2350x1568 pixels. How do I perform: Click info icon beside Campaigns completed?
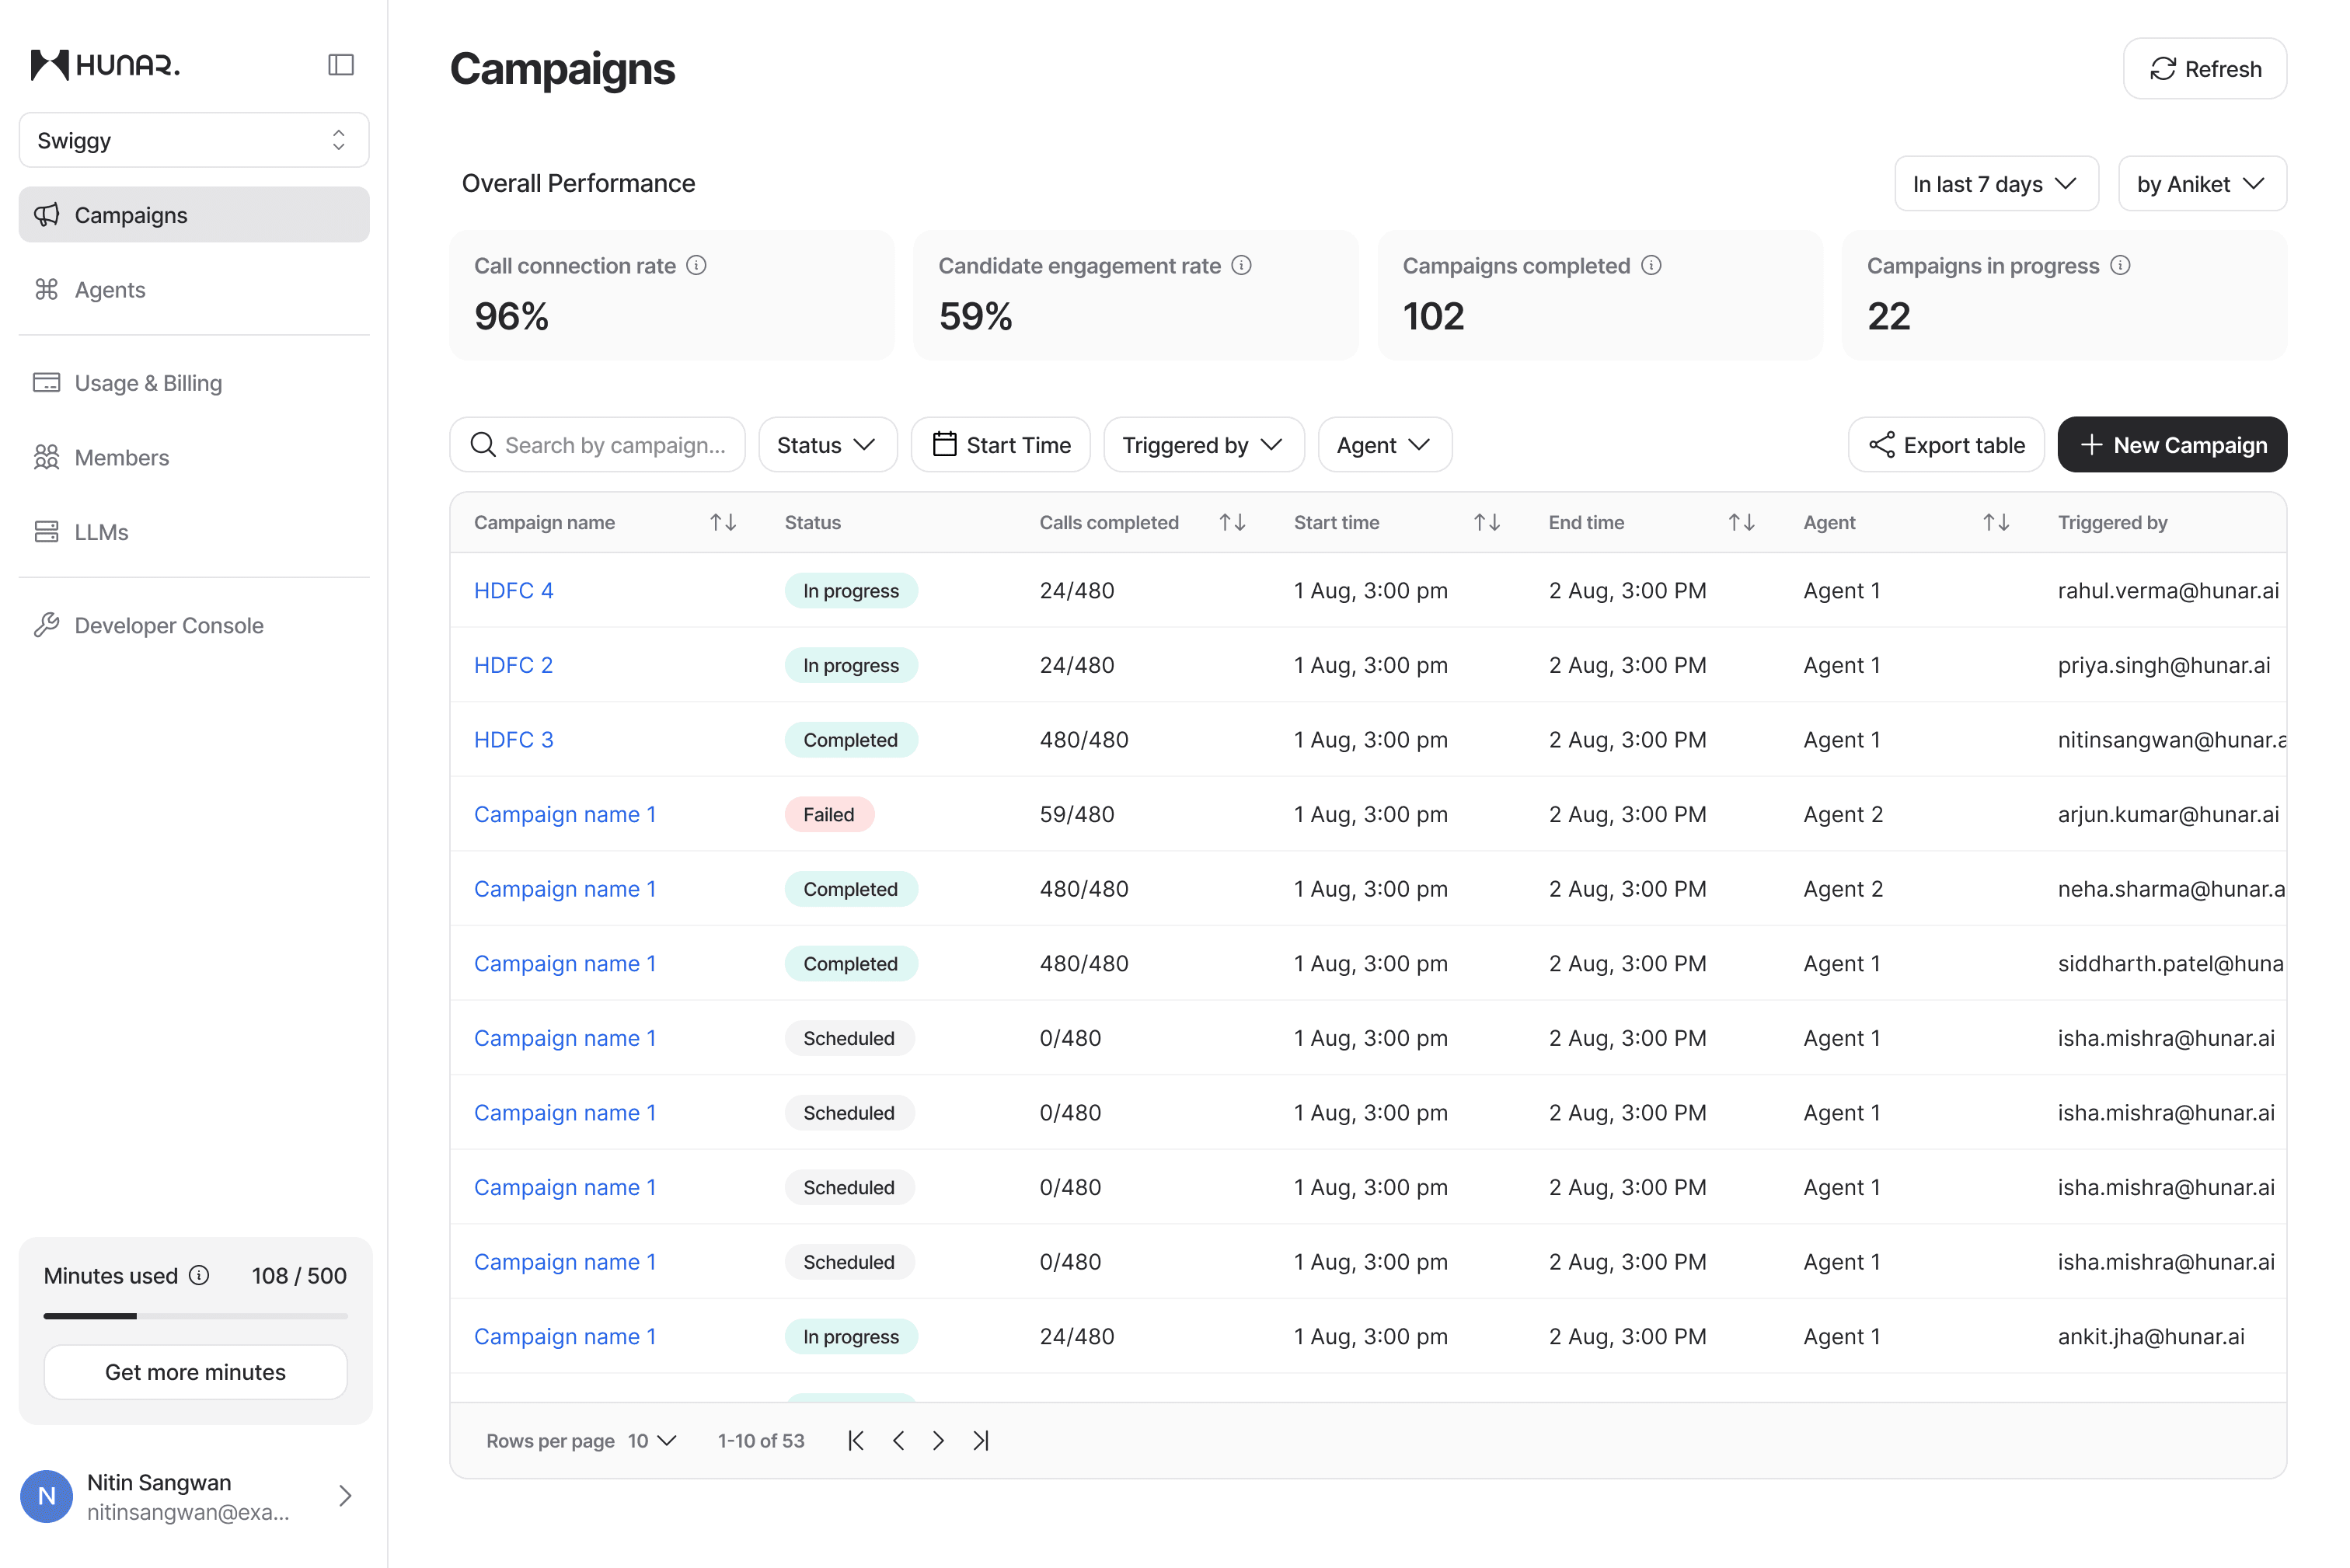1652,265
